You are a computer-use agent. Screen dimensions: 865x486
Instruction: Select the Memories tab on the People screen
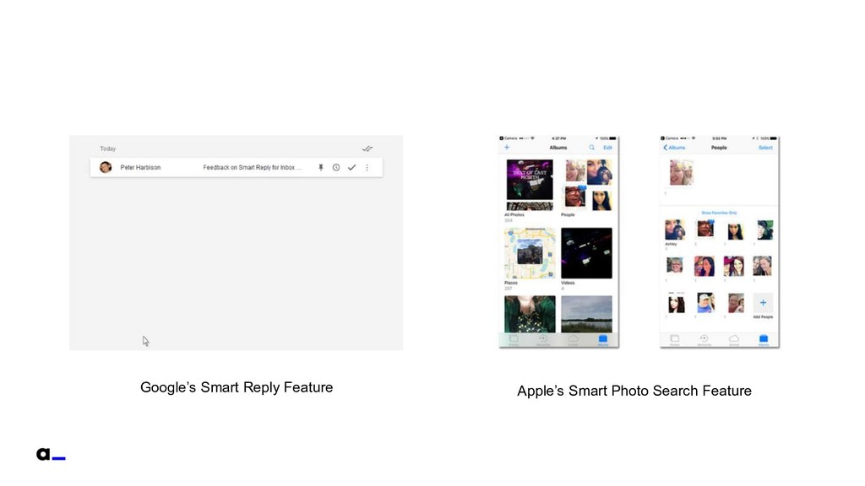(704, 340)
